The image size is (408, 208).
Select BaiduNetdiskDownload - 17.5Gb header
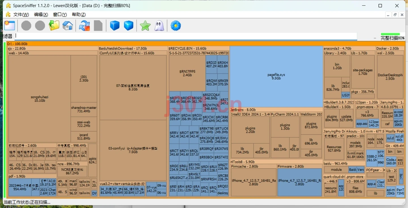click(x=133, y=48)
